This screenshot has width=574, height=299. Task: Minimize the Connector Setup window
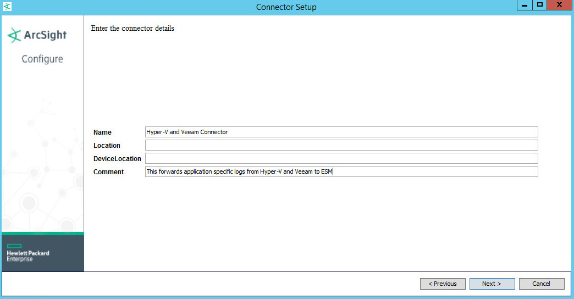pyautogui.click(x=525, y=5)
